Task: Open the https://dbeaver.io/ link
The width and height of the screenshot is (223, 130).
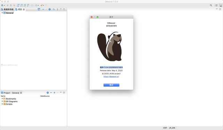Action: click(111, 76)
